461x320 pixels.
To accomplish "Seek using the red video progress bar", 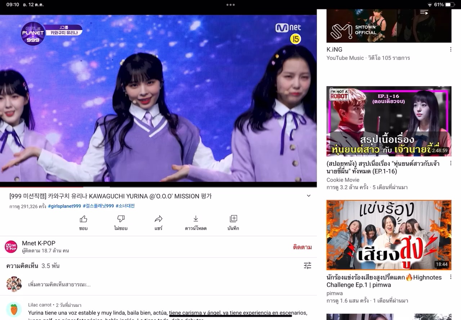I will (41, 187).
